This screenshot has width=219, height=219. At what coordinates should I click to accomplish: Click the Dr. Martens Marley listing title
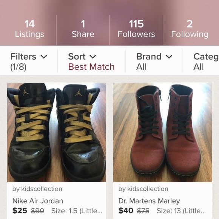point(149,201)
